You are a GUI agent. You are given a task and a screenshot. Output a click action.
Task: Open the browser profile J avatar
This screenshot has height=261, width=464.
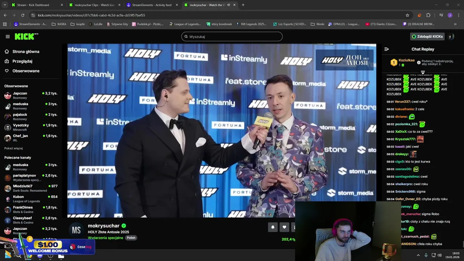[450, 15]
